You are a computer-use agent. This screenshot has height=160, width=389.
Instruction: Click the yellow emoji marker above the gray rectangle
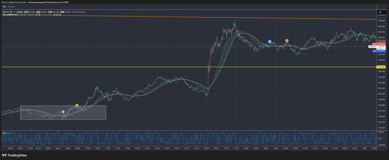pyautogui.click(x=77, y=105)
